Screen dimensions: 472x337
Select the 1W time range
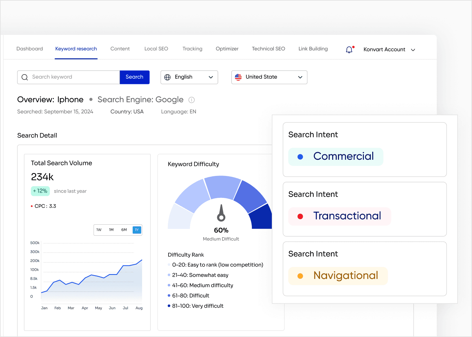(99, 230)
